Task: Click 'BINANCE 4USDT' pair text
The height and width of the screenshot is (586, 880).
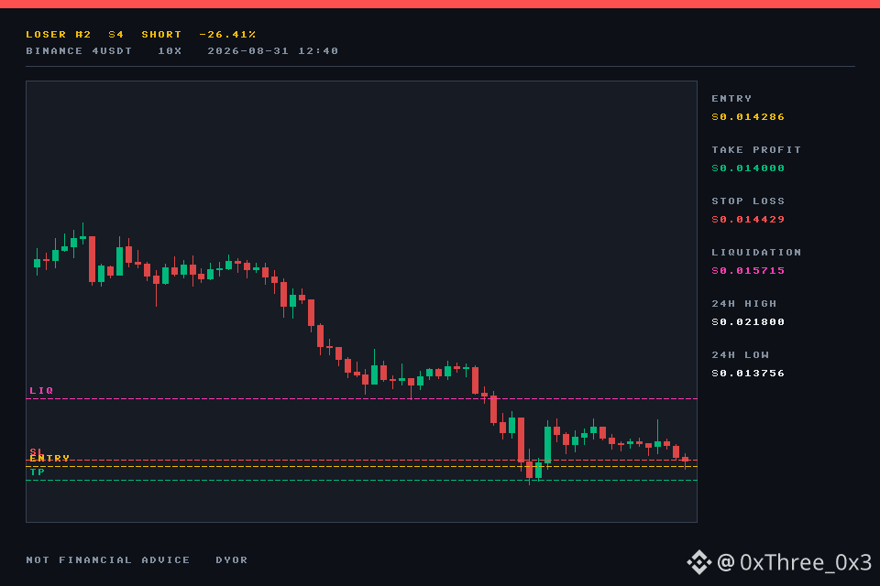Action: [x=79, y=51]
